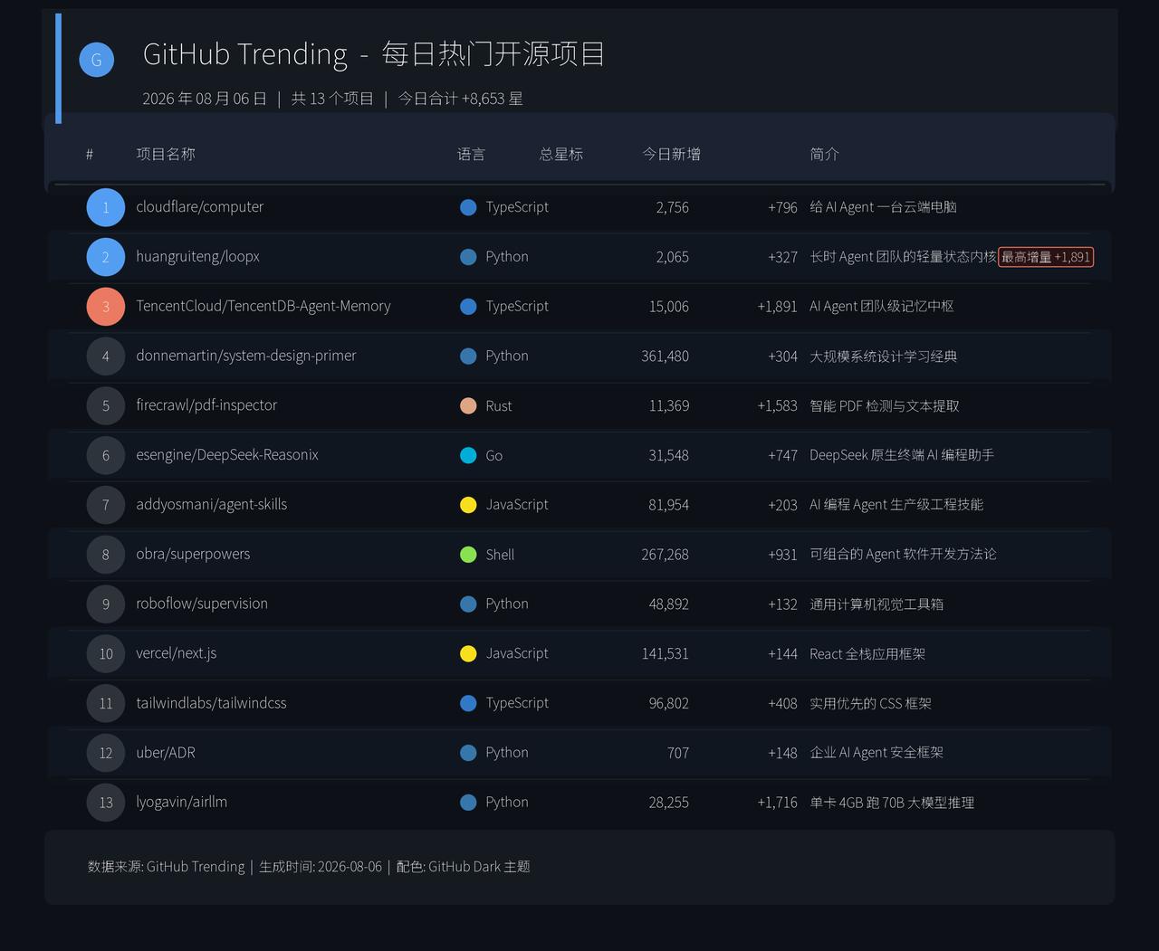Viewport: 1159px width, 951px height.
Task: Click the 最高增量 +1,891 badge
Action: 1046,257
